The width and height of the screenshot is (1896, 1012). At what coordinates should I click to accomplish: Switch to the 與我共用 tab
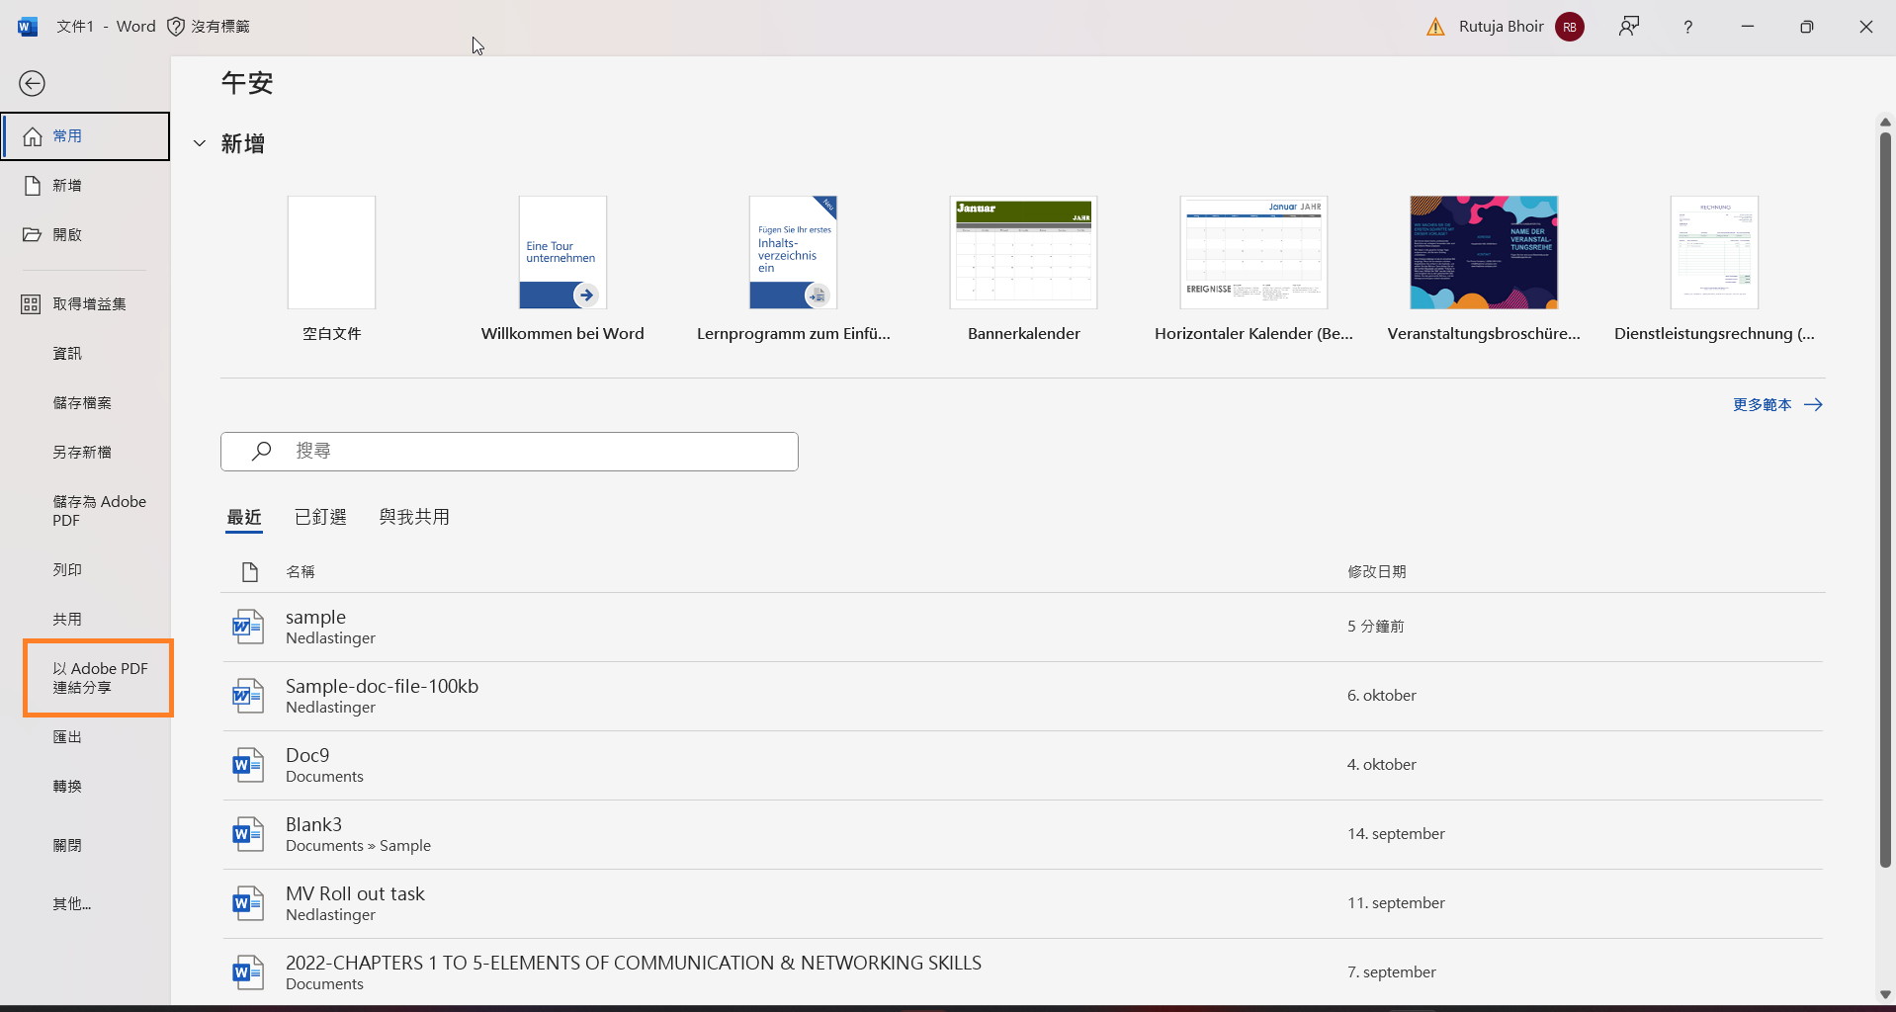pos(414,518)
